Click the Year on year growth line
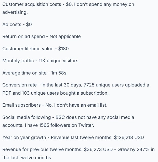This screenshot has height=162, width=158. tap(73, 138)
